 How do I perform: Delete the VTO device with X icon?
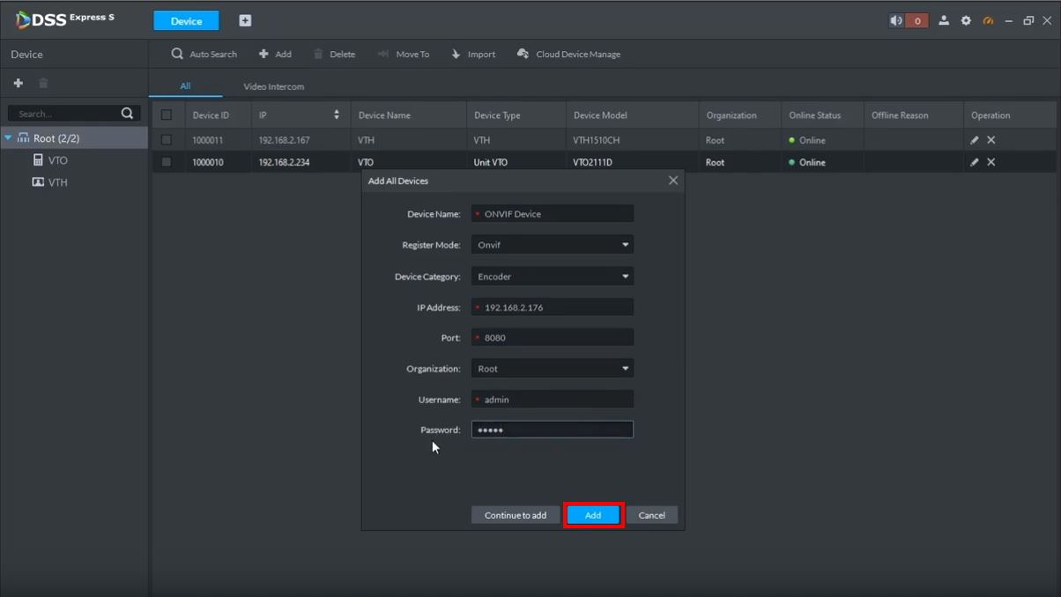coord(991,162)
